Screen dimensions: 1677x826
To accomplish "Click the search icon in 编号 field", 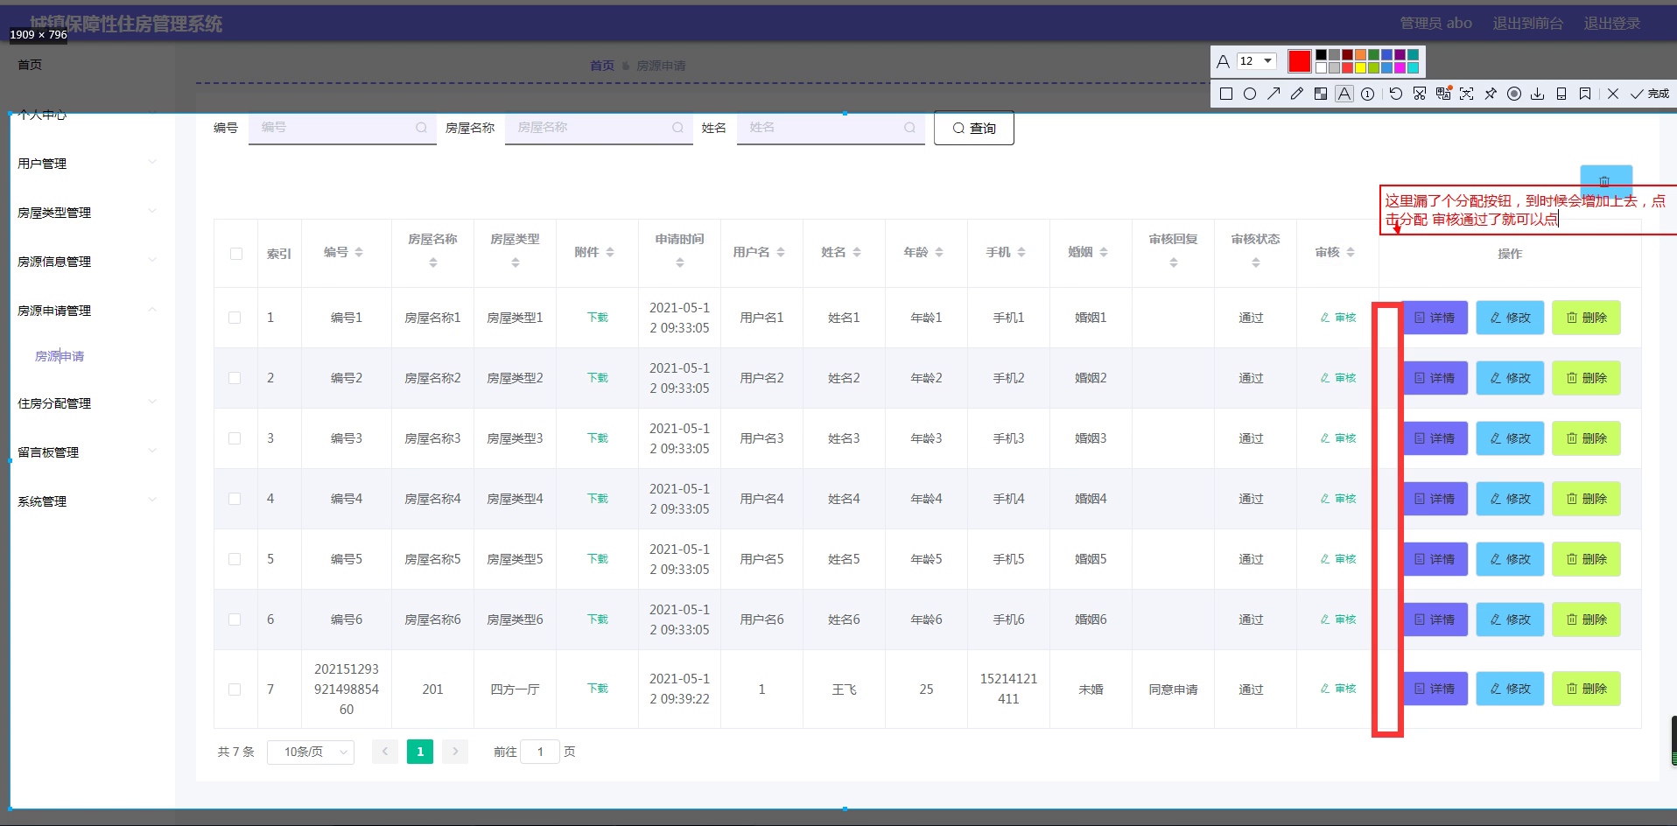I will click(421, 128).
